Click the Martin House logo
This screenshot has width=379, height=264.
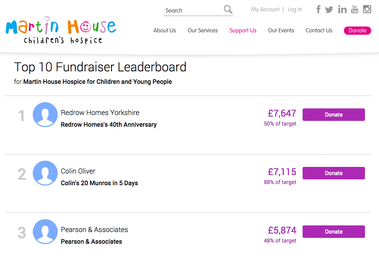[x=61, y=30]
